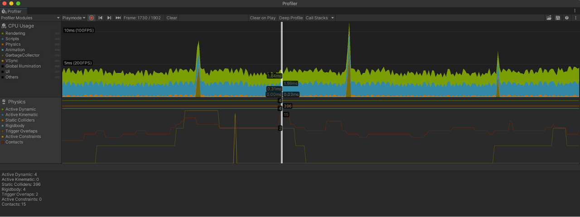580x217 pixels.
Task: Click the Frame: 1730 / 1902 label
Action: [142, 18]
